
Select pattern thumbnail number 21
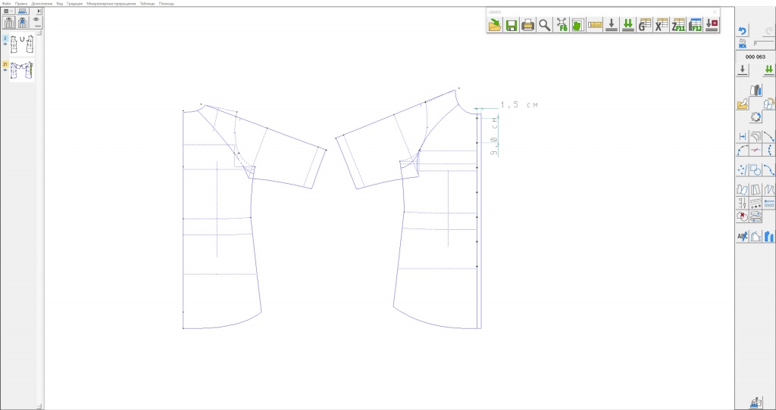click(x=22, y=70)
